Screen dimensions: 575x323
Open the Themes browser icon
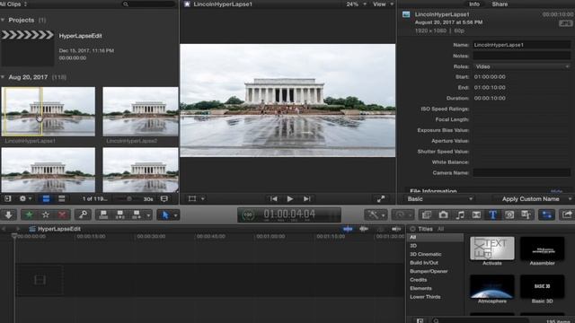[526, 214]
